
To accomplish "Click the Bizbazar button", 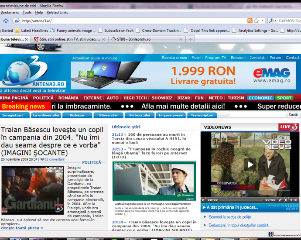I will click(77, 115).
